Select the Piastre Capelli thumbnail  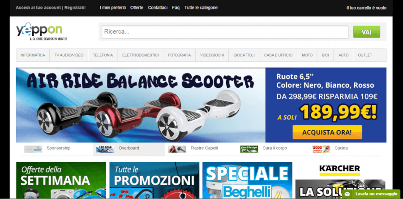pyautogui.click(x=177, y=148)
